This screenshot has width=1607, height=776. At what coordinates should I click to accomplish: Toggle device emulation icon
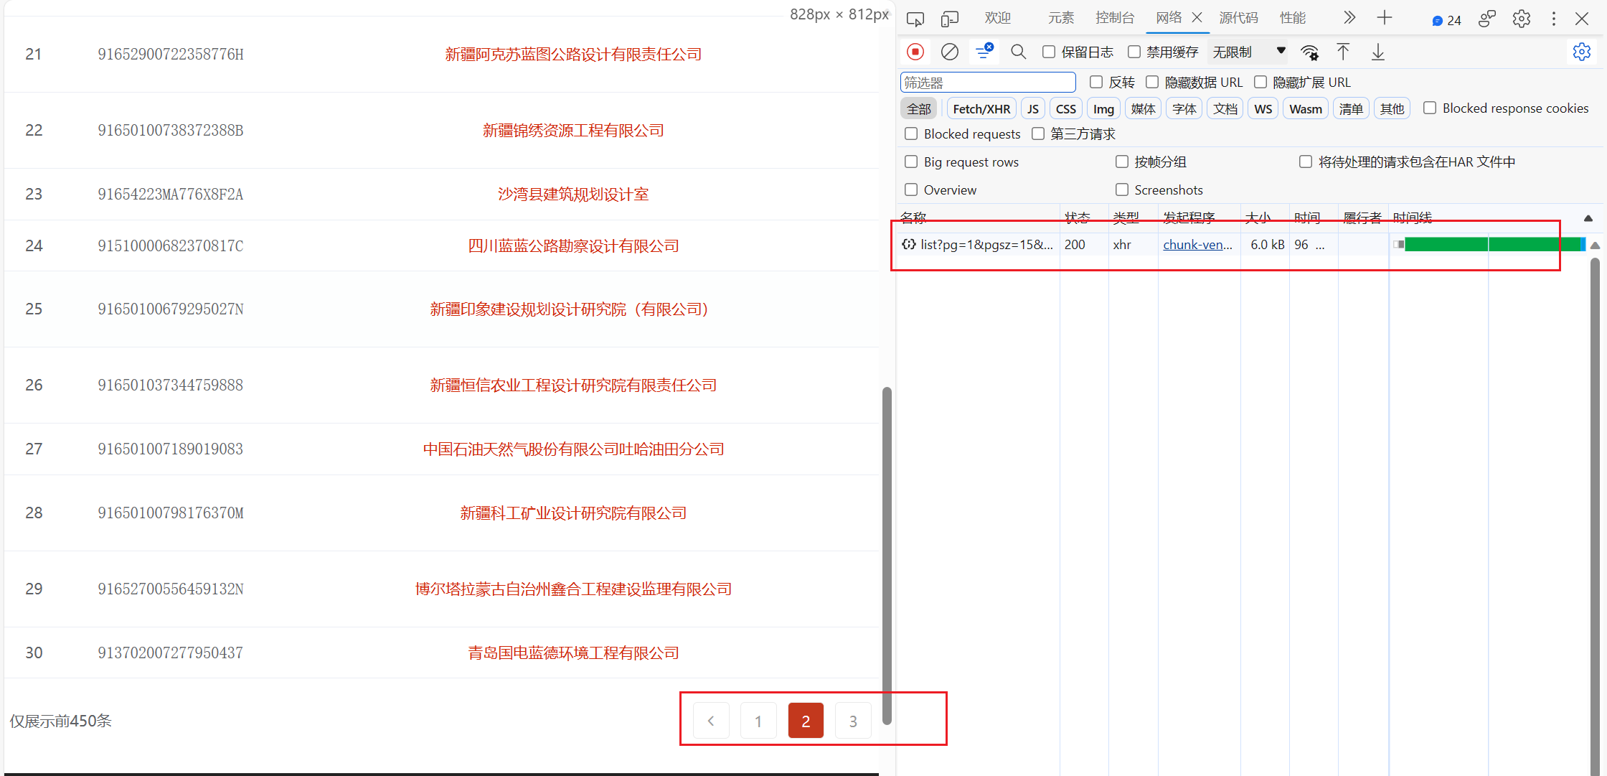click(x=950, y=19)
